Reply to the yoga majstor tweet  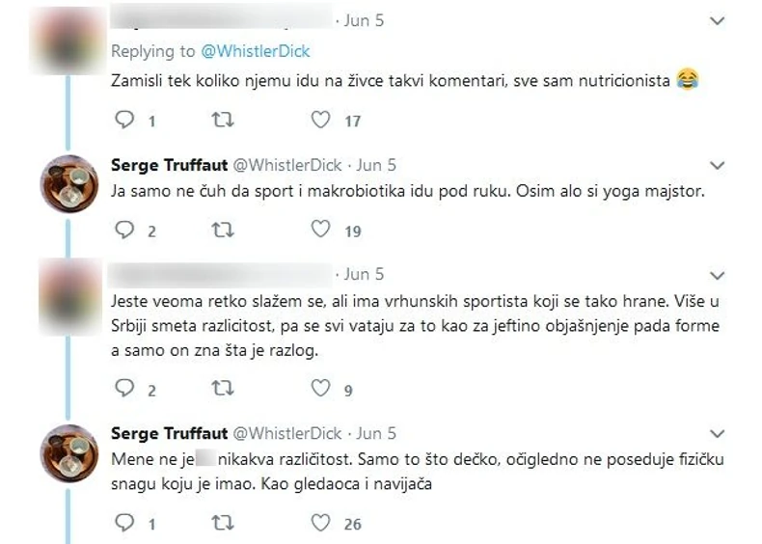pos(122,230)
